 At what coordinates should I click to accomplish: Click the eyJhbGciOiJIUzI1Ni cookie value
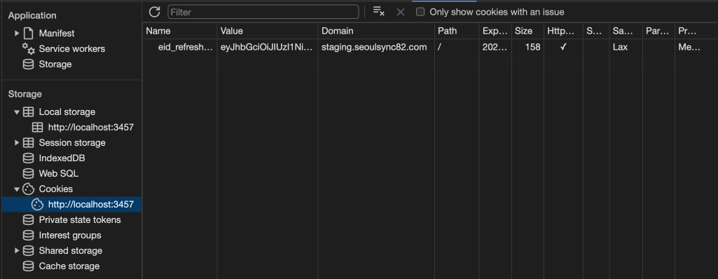coord(268,47)
